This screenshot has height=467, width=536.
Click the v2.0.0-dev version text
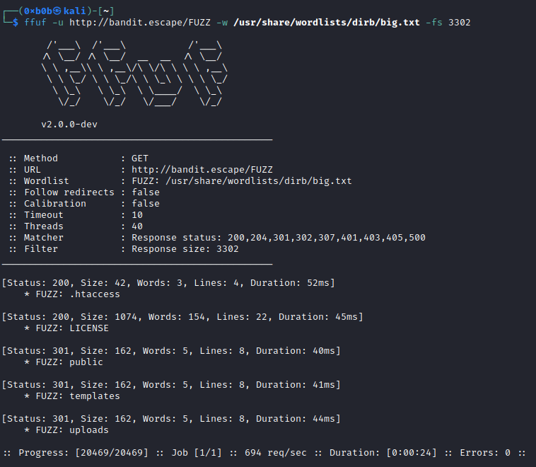(69, 125)
